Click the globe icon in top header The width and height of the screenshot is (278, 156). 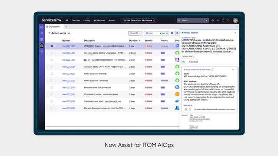212,20
